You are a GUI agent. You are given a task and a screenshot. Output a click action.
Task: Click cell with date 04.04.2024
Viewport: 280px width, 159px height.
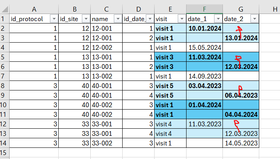[241, 114]
